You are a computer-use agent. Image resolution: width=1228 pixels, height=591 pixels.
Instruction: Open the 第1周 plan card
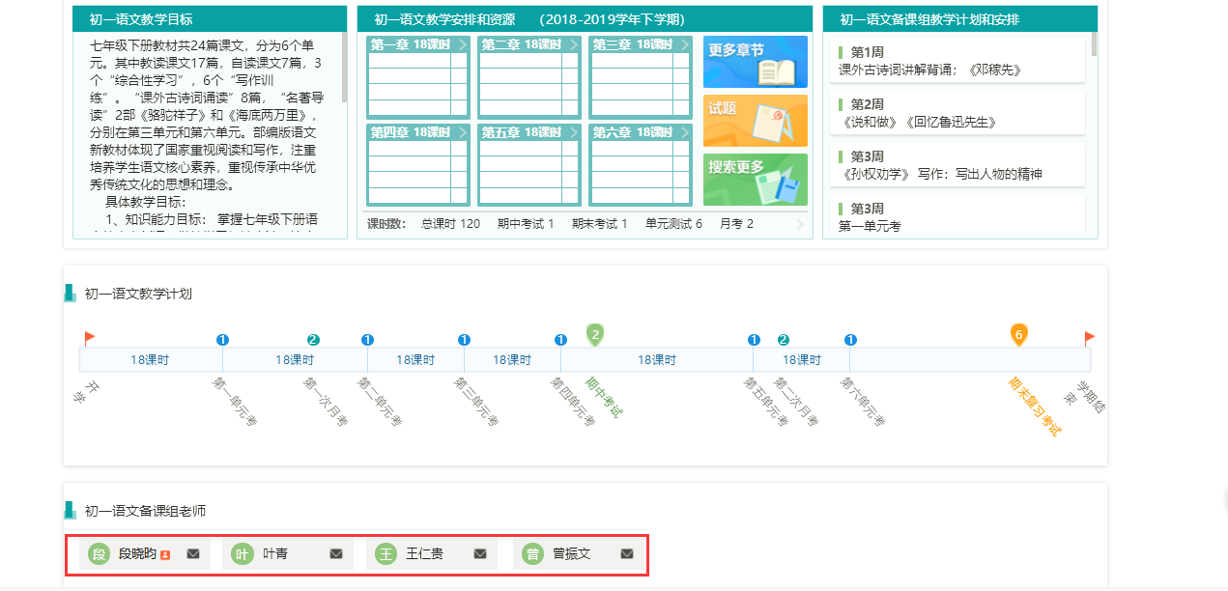[x=957, y=60]
